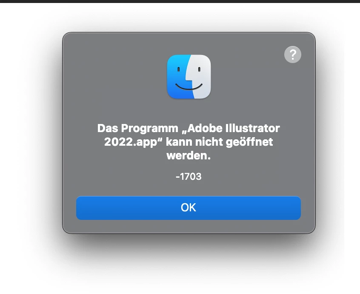Click the left eye of Finder face

click(x=179, y=69)
